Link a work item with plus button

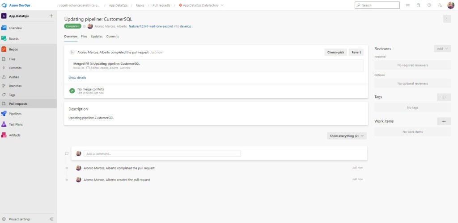pyautogui.click(x=443, y=121)
